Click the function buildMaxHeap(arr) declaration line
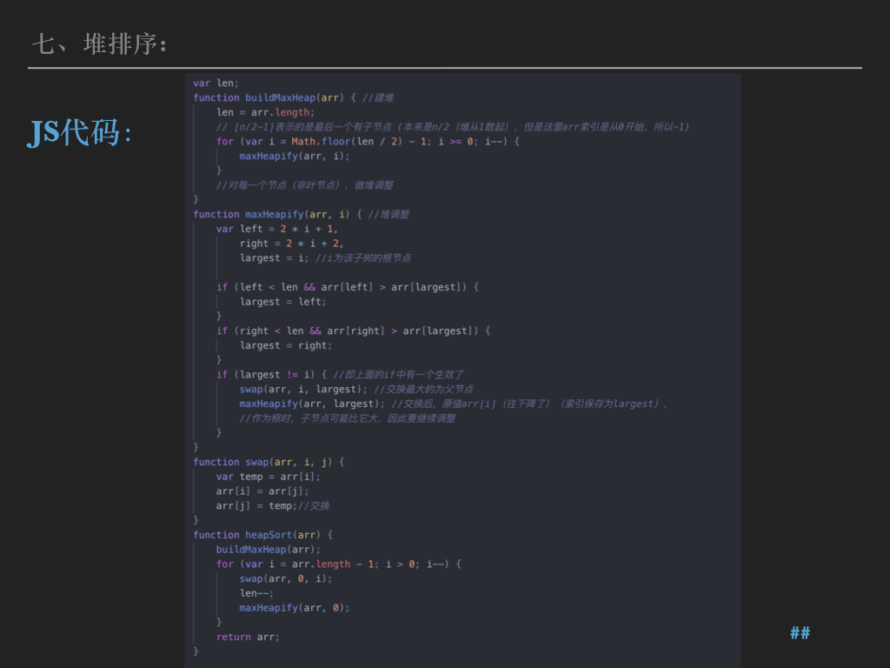Image resolution: width=890 pixels, height=668 pixels. tap(269, 97)
